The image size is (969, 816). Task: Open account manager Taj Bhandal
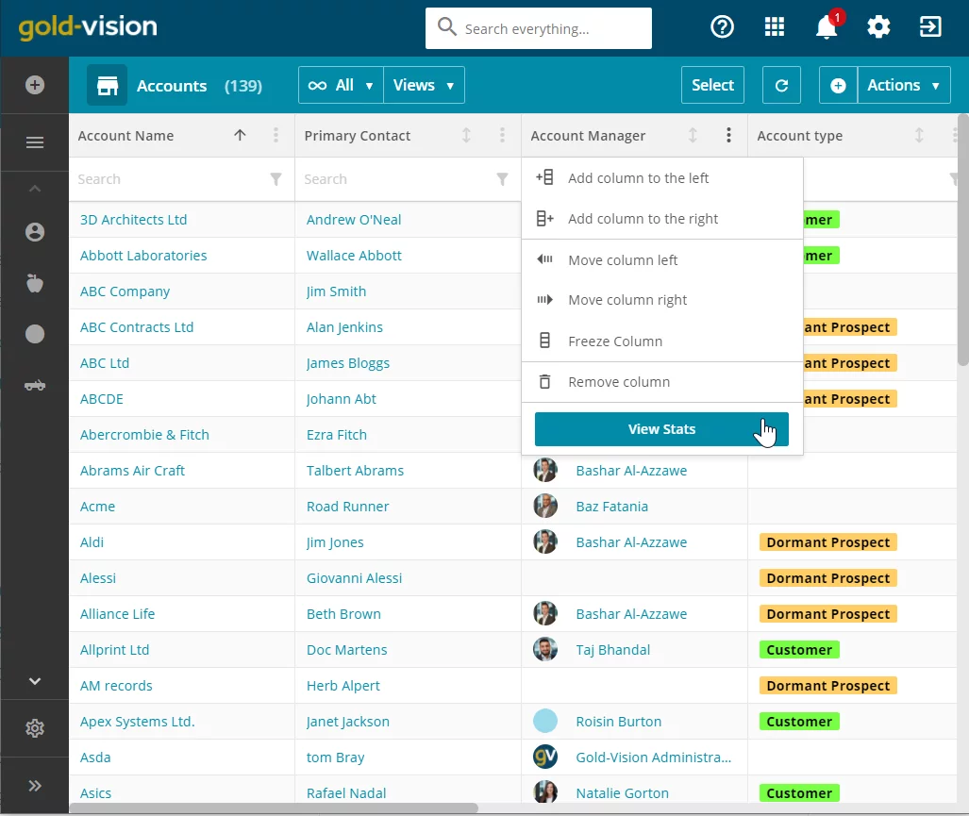(613, 650)
